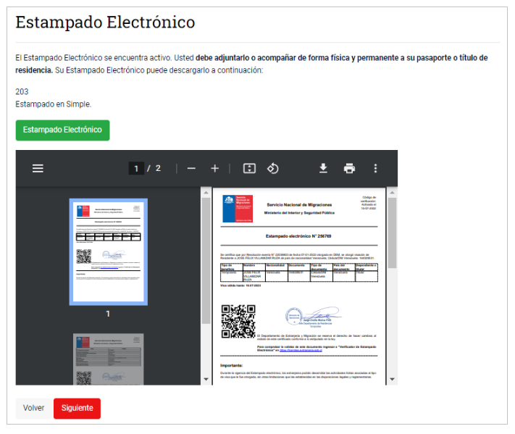Rotate the document counterclockwise
Image resolution: width=515 pixels, height=434 pixels.
tap(272, 169)
